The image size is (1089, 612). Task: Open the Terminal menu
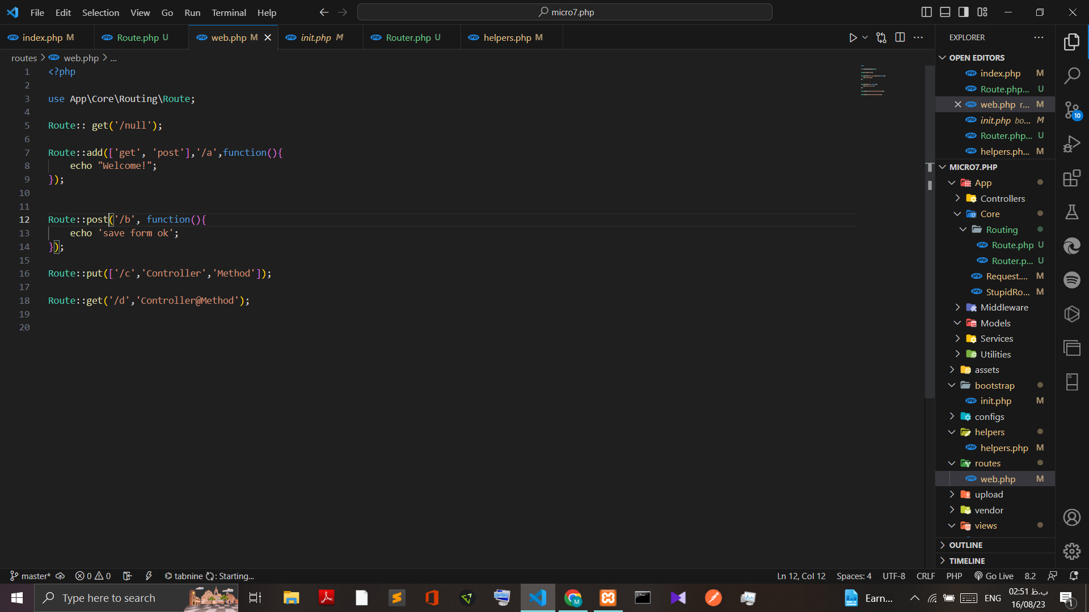pos(229,12)
